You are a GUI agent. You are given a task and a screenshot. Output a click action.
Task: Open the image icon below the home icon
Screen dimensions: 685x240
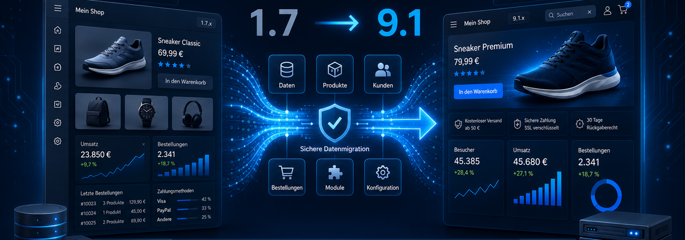(x=57, y=49)
